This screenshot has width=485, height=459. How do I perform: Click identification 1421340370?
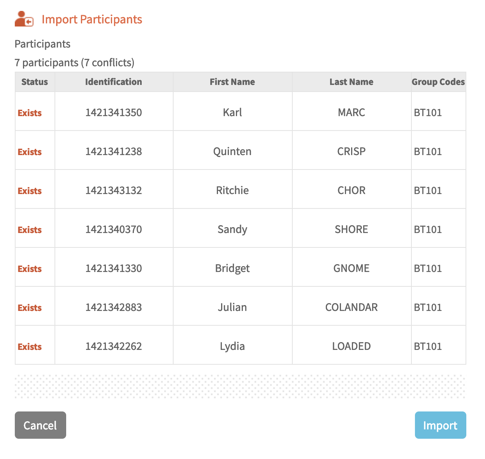pyautogui.click(x=114, y=229)
